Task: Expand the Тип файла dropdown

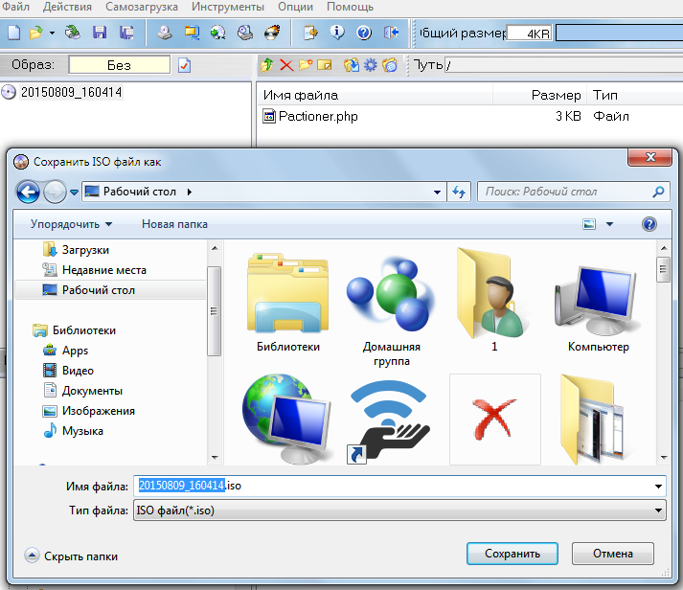Action: (x=657, y=511)
